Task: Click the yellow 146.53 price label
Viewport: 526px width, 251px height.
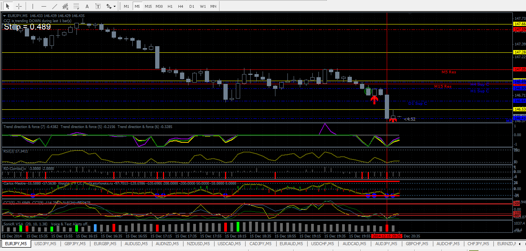Action: click(519, 110)
